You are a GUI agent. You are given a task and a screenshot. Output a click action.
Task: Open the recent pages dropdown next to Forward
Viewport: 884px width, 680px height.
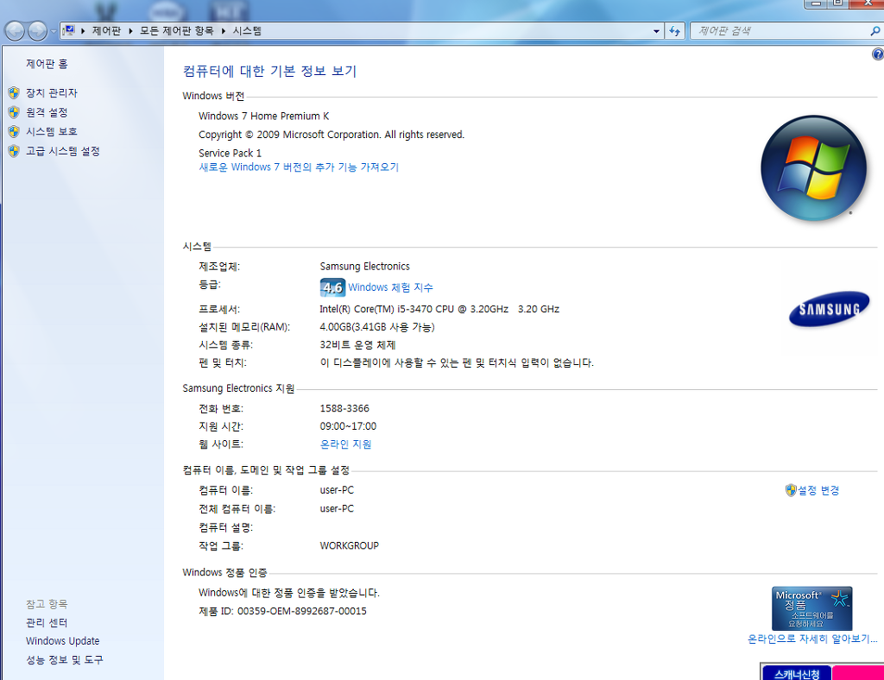pyautogui.click(x=54, y=31)
